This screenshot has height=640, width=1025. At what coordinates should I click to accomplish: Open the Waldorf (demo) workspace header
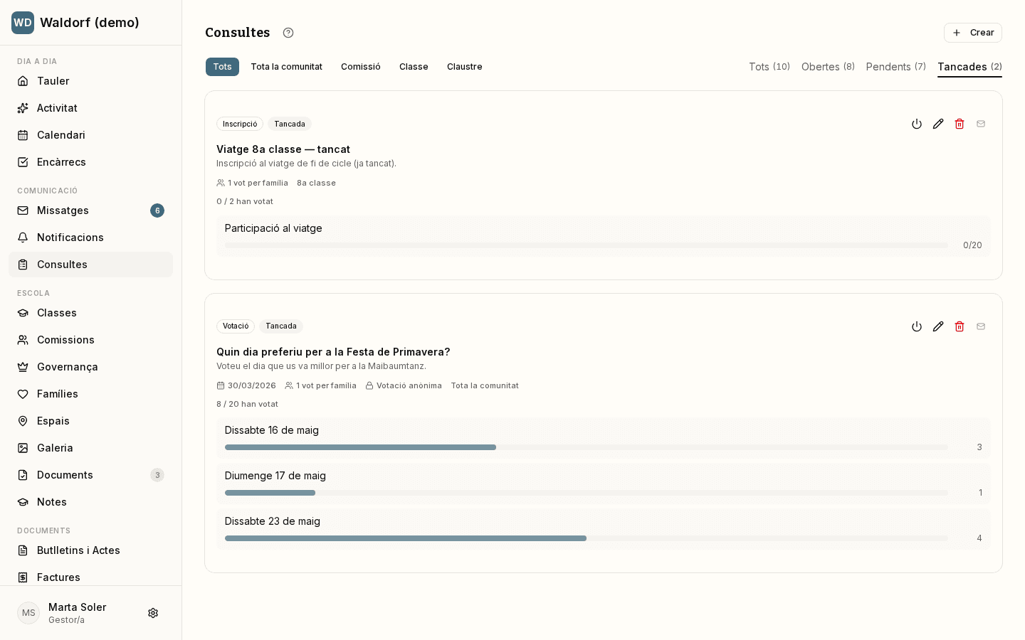[90, 23]
